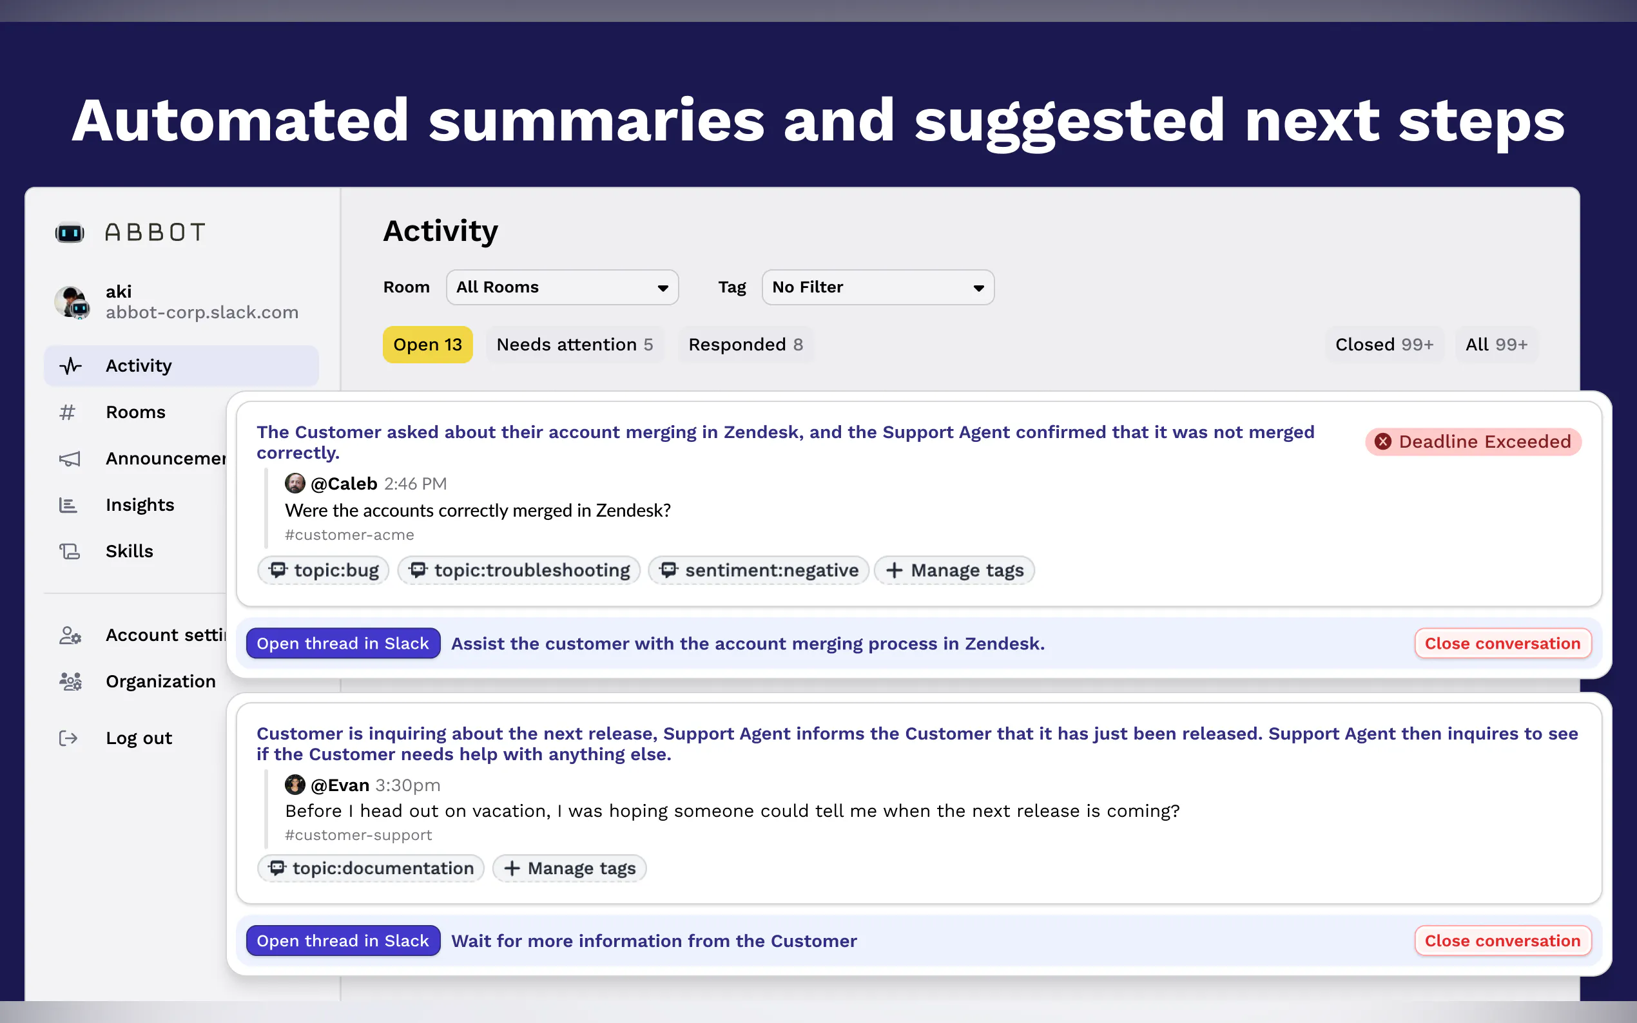1637x1023 pixels.
Task: Click the Abbot robot logo icon
Action: [x=70, y=233]
